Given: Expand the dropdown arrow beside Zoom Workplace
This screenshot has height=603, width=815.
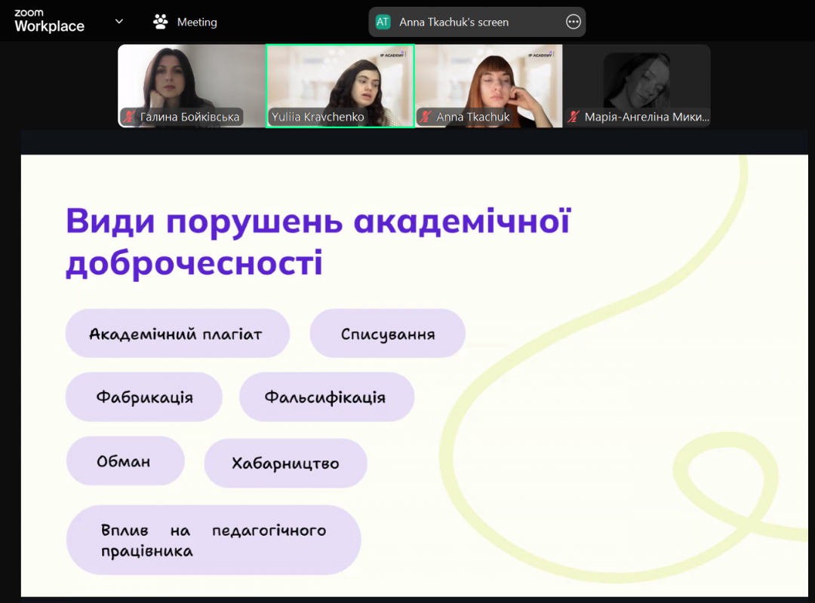Looking at the screenshot, I should point(119,22).
